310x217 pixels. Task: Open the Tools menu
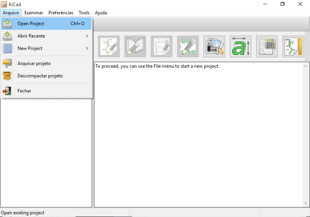(84, 13)
